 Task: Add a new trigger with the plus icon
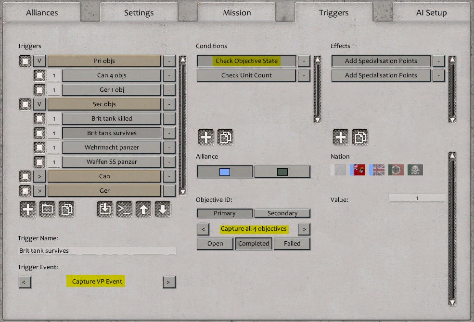click(27, 209)
